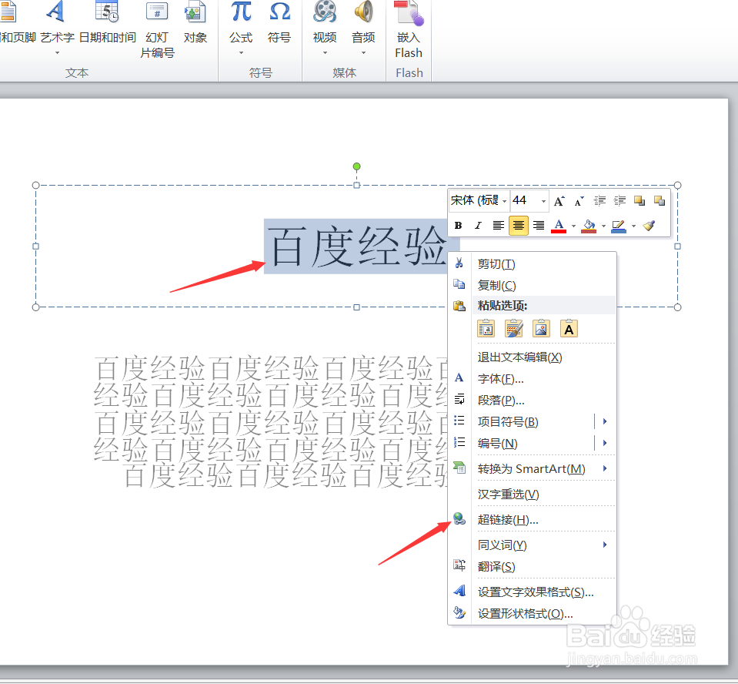Click bring forward icon in mini toolbar
The width and height of the screenshot is (738, 684).
639,201
